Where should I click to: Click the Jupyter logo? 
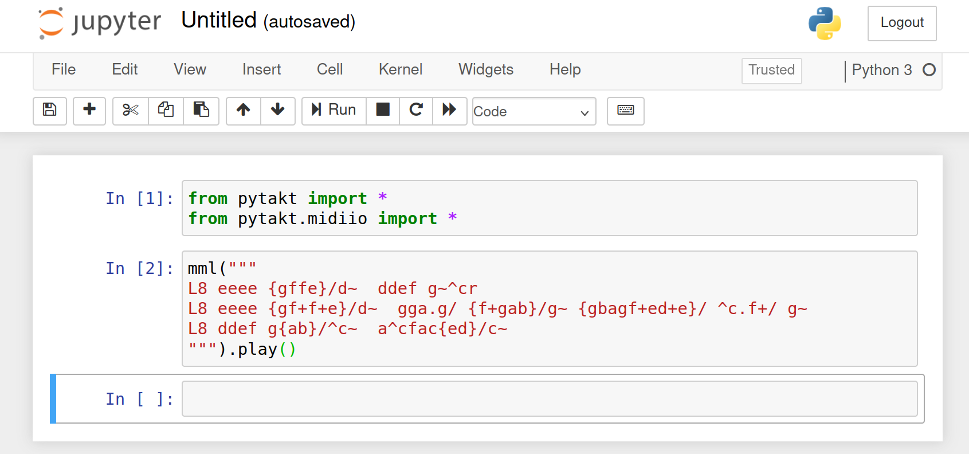100,23
